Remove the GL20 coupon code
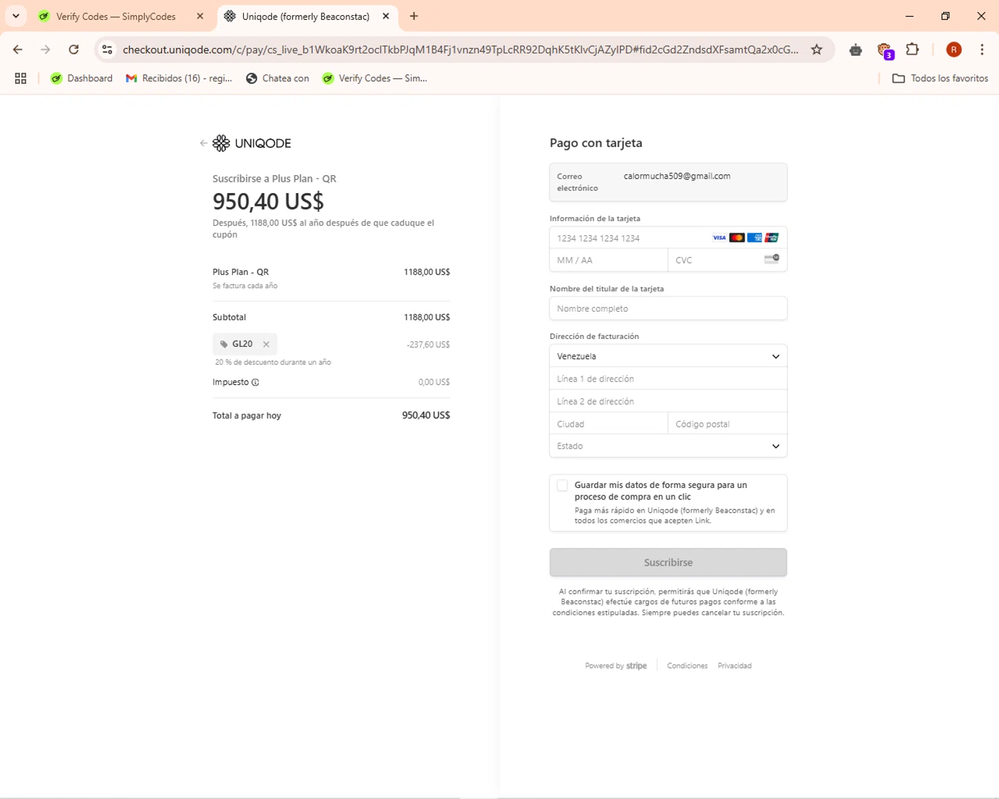This screenshot has width=999, height=799. pyautogui.click(x=266, y=344)
